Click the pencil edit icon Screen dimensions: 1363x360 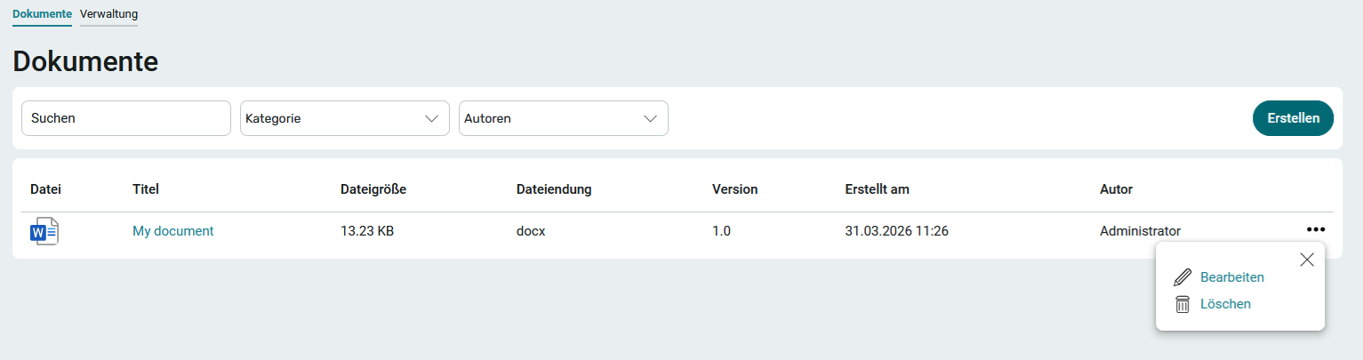tap(1183, 277)
